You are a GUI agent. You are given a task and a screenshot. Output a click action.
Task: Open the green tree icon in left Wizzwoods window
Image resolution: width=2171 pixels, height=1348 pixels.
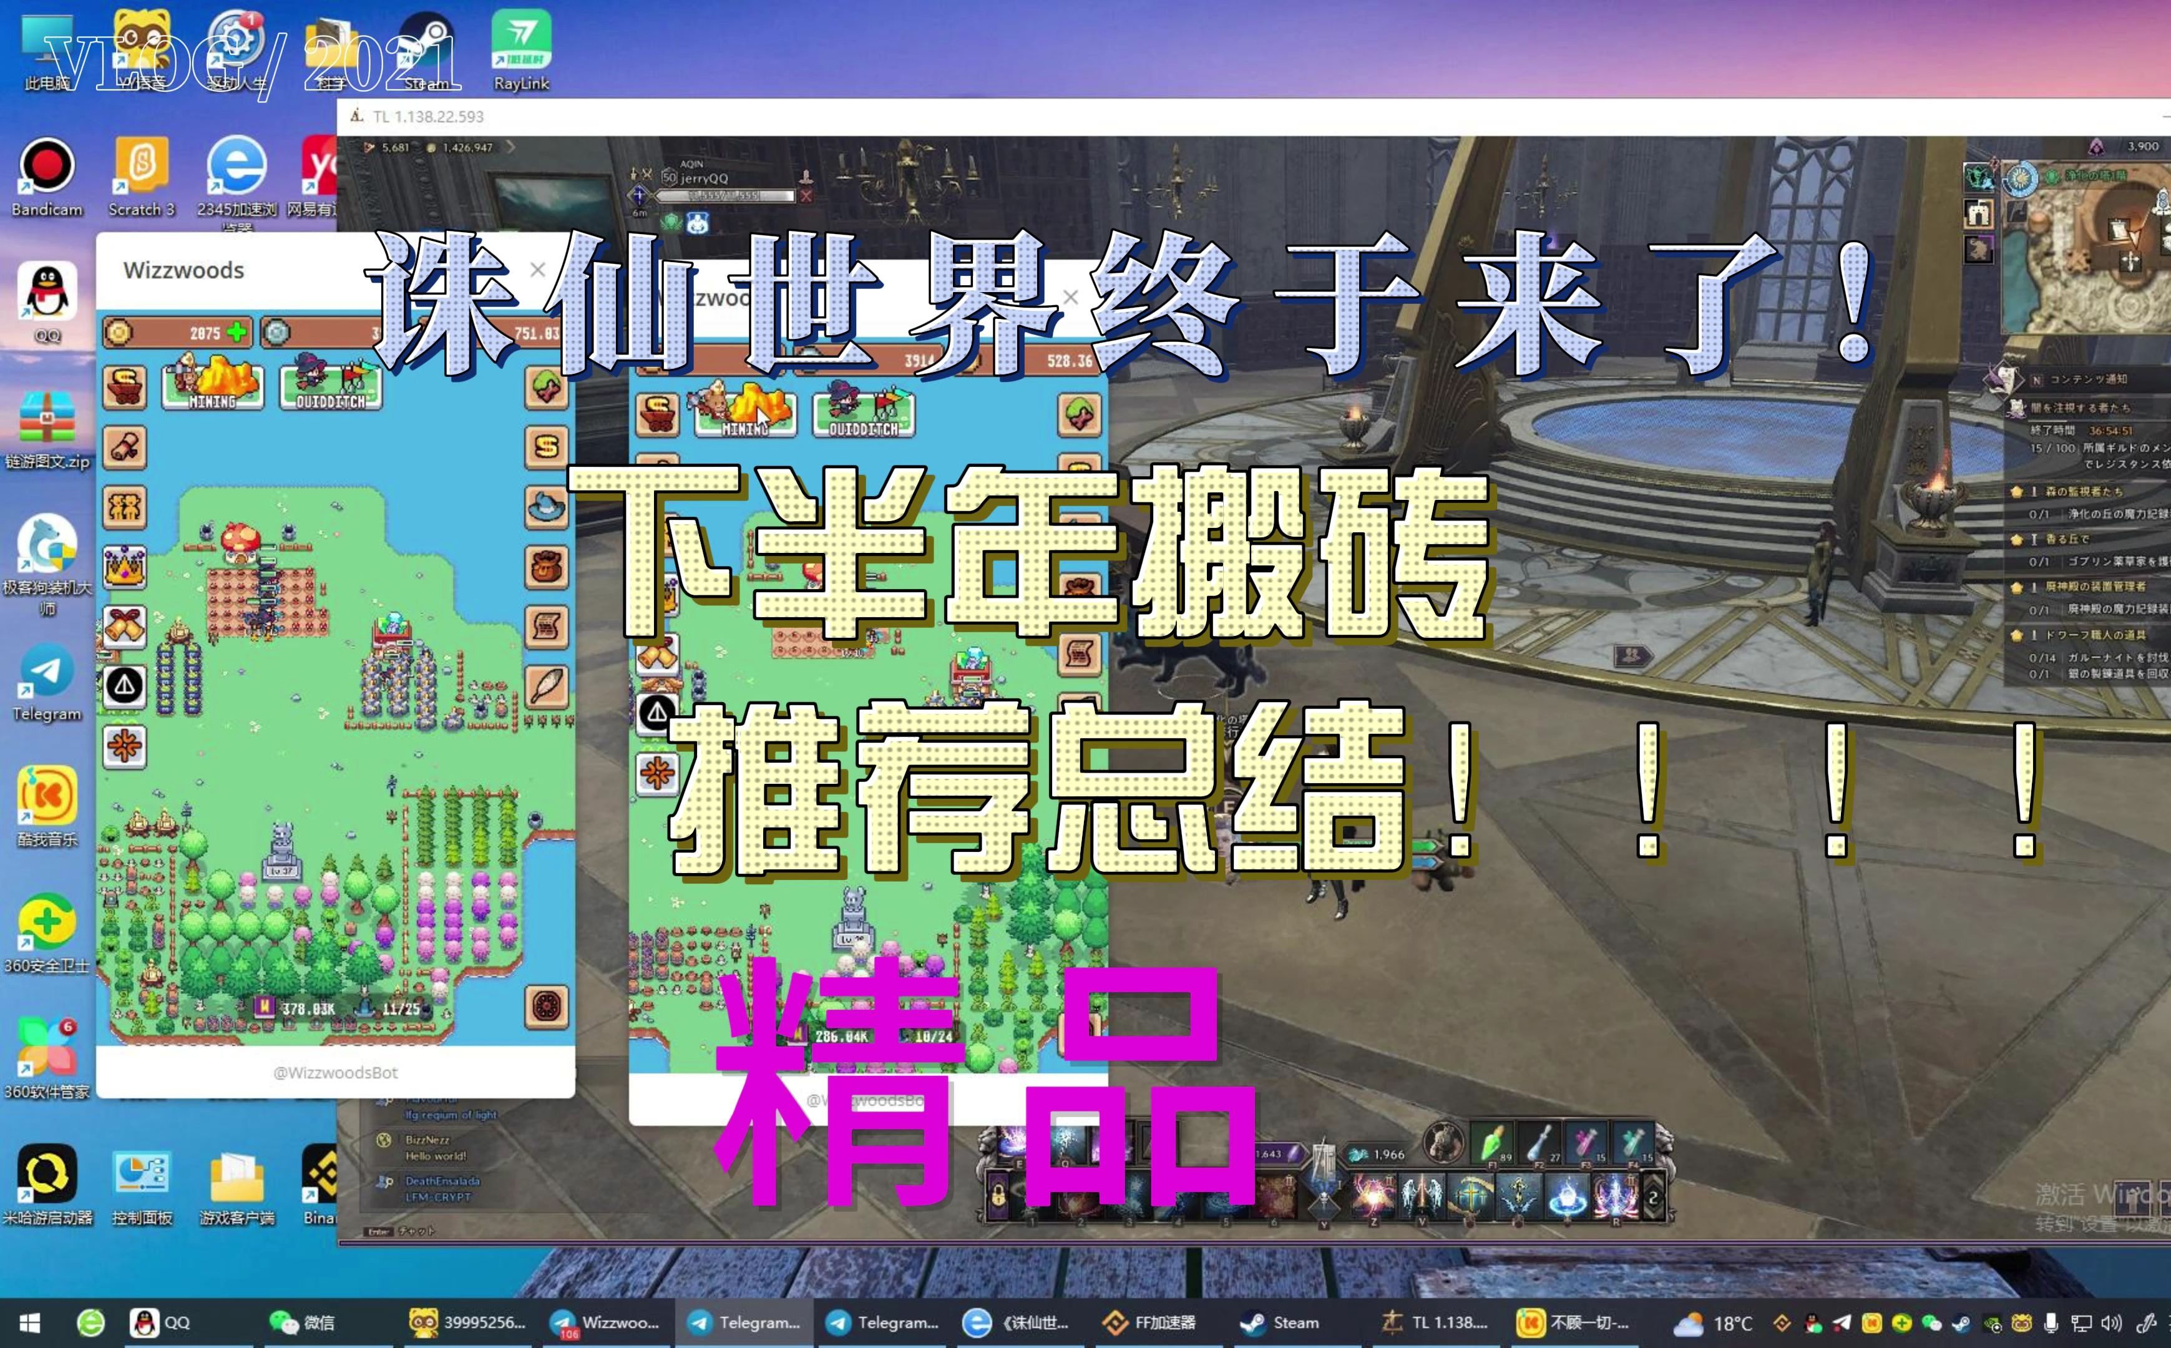546,386
